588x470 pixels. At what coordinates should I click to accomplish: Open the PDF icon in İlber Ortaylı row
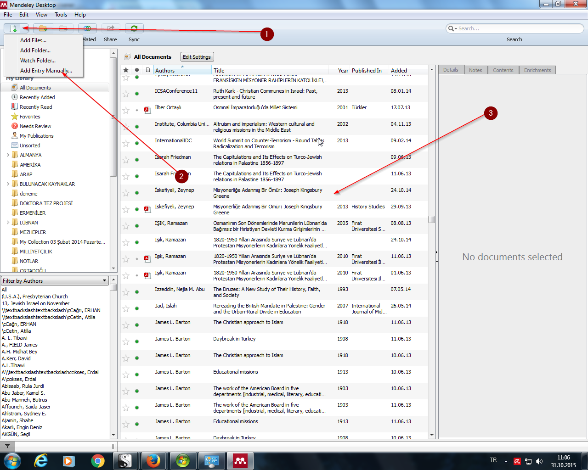(x=147, y=110)
